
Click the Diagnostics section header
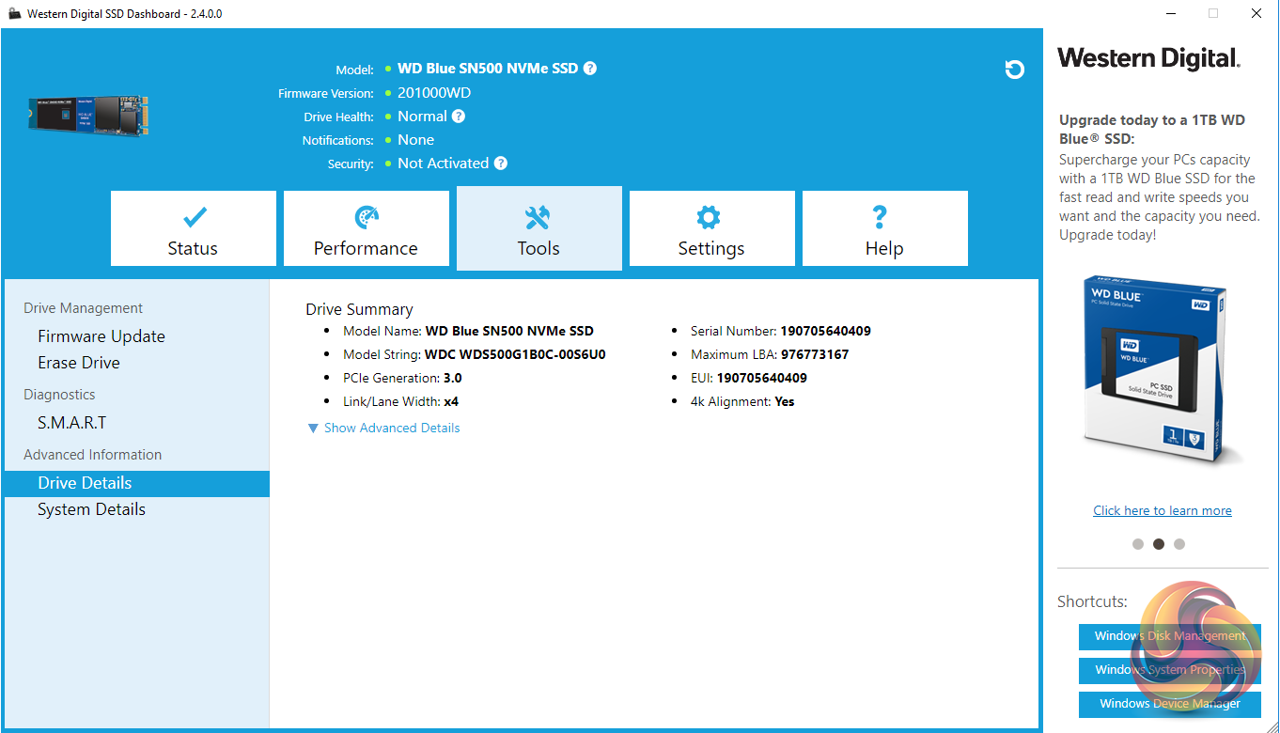pyautogui.click(x=59, y=395)
